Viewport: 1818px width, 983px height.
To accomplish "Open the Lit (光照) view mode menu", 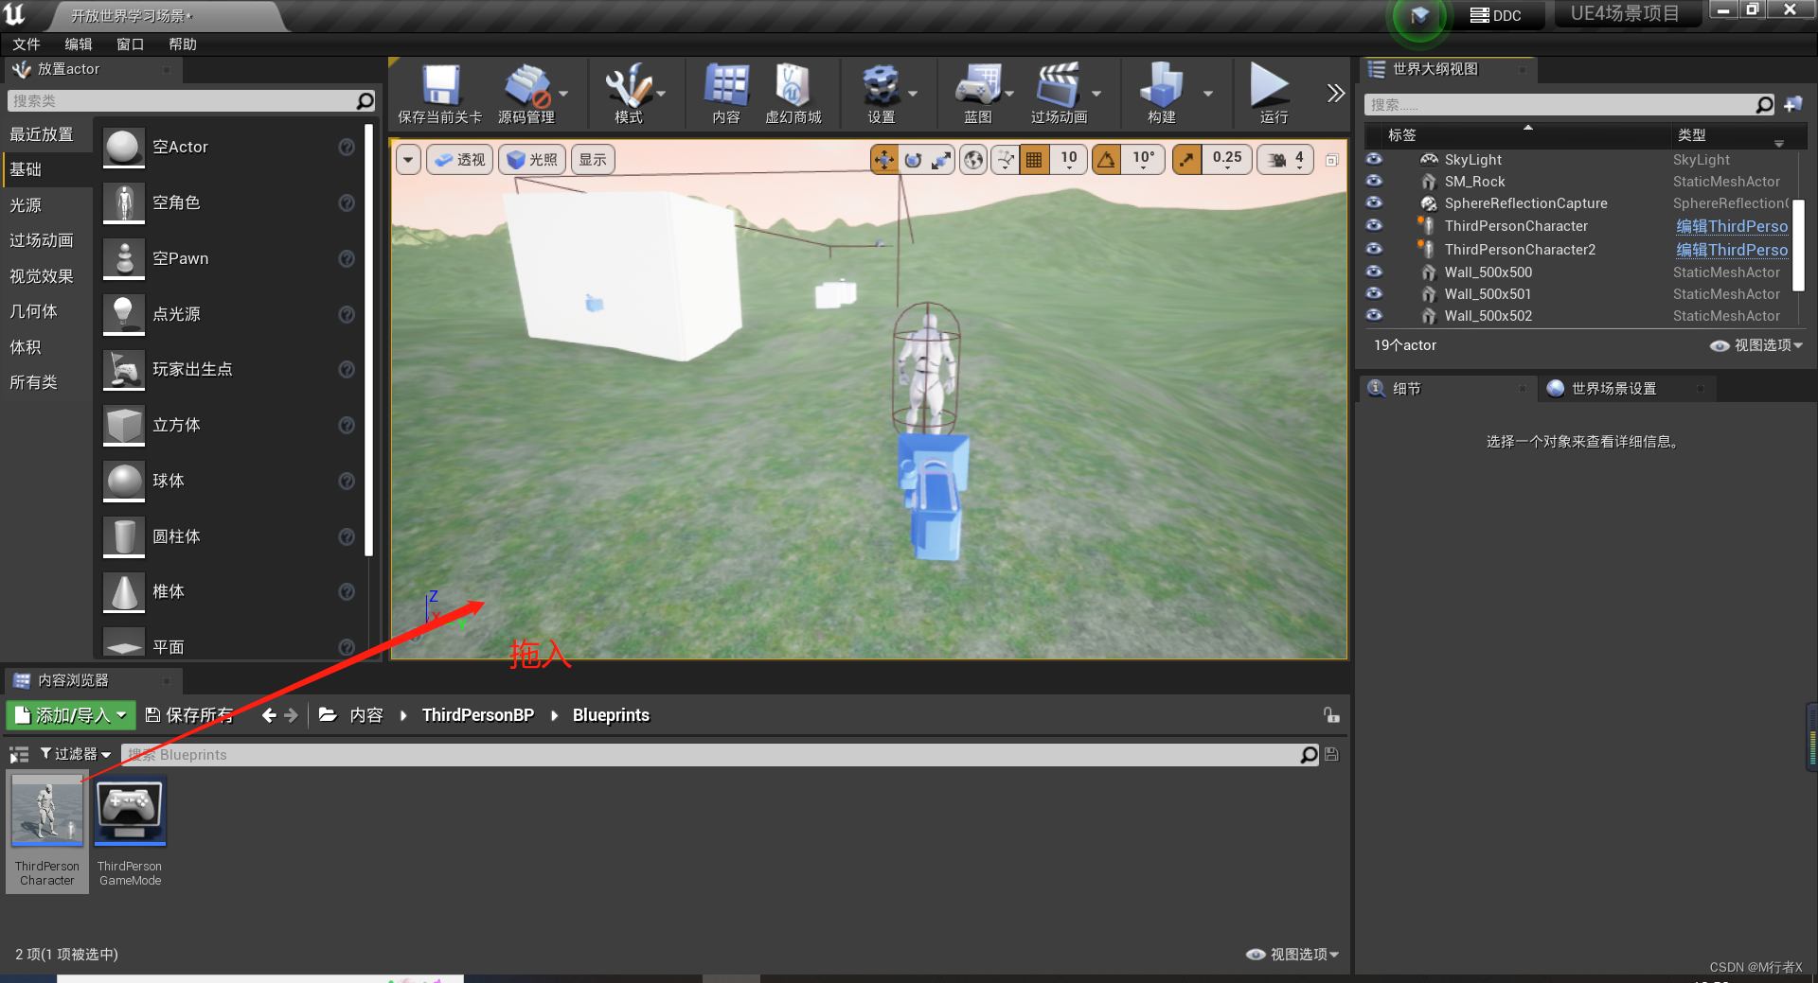I will click(532, 160).
